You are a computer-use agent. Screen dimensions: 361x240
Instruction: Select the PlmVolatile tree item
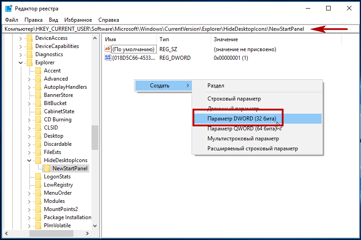57,226
